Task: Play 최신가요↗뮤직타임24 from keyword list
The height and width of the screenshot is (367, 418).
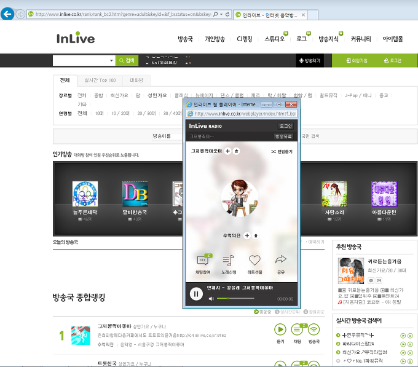Action: pos(403,353)
